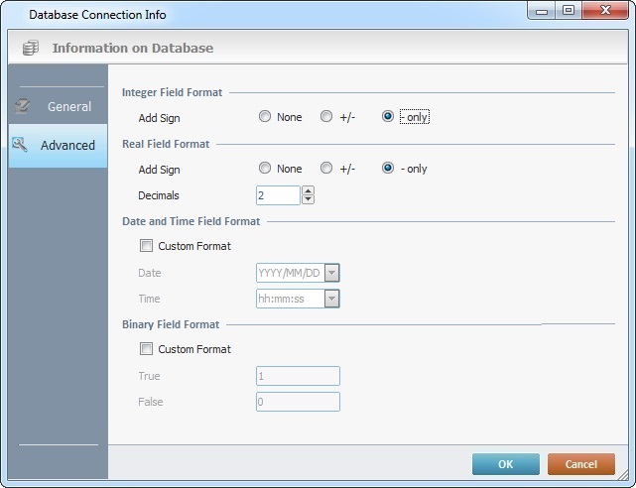Enable Custom Format for Binary Field
The image size is (636, 488).
point(147,349)
